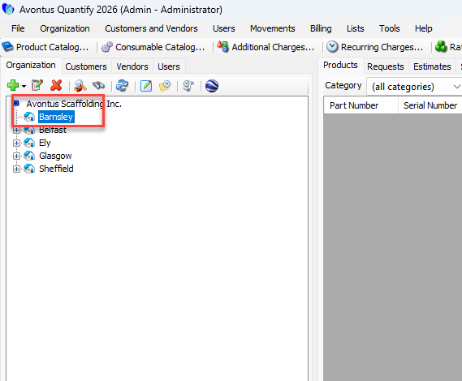Select the Sheffield branch
Screen dimensions: 462x381
56,169
